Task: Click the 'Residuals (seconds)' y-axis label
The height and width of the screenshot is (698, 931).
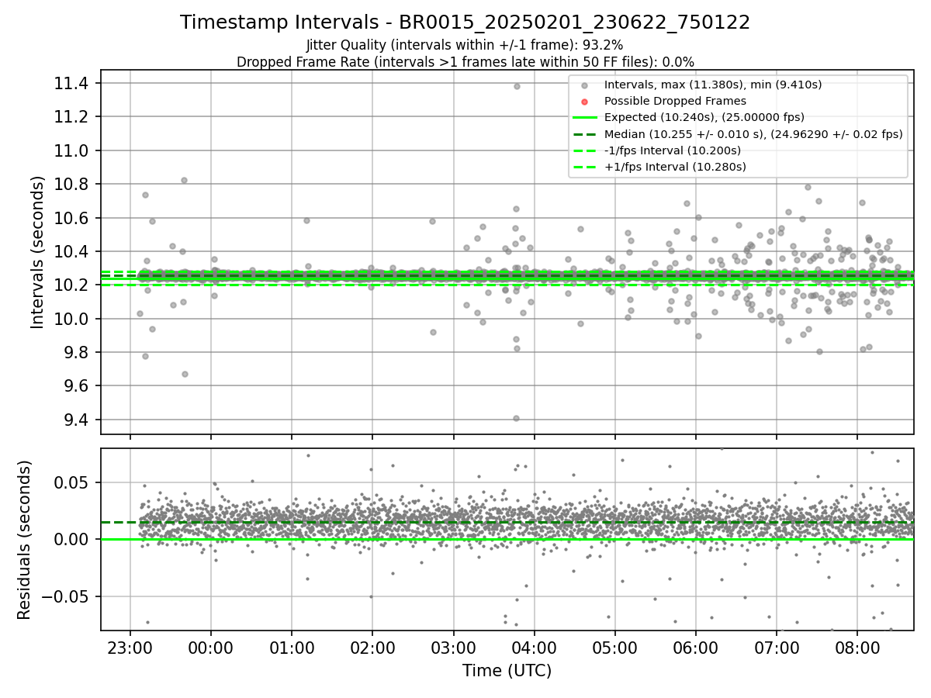Action: pyautogui.click(x=24, y=540)
